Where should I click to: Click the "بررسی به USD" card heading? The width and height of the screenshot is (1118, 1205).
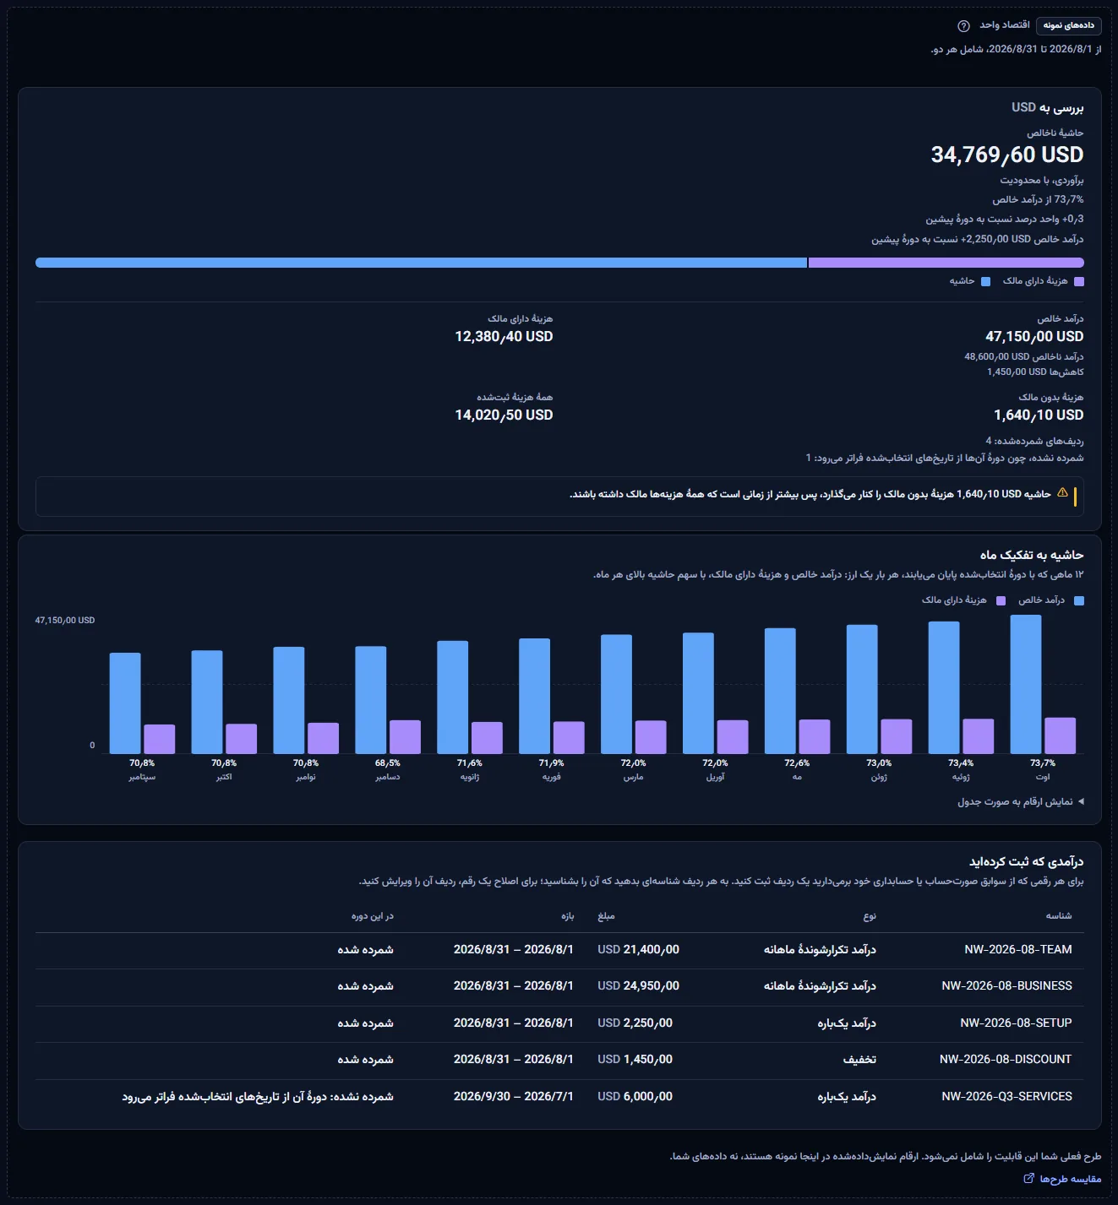pyautogui.click(x=1048, y=108)
